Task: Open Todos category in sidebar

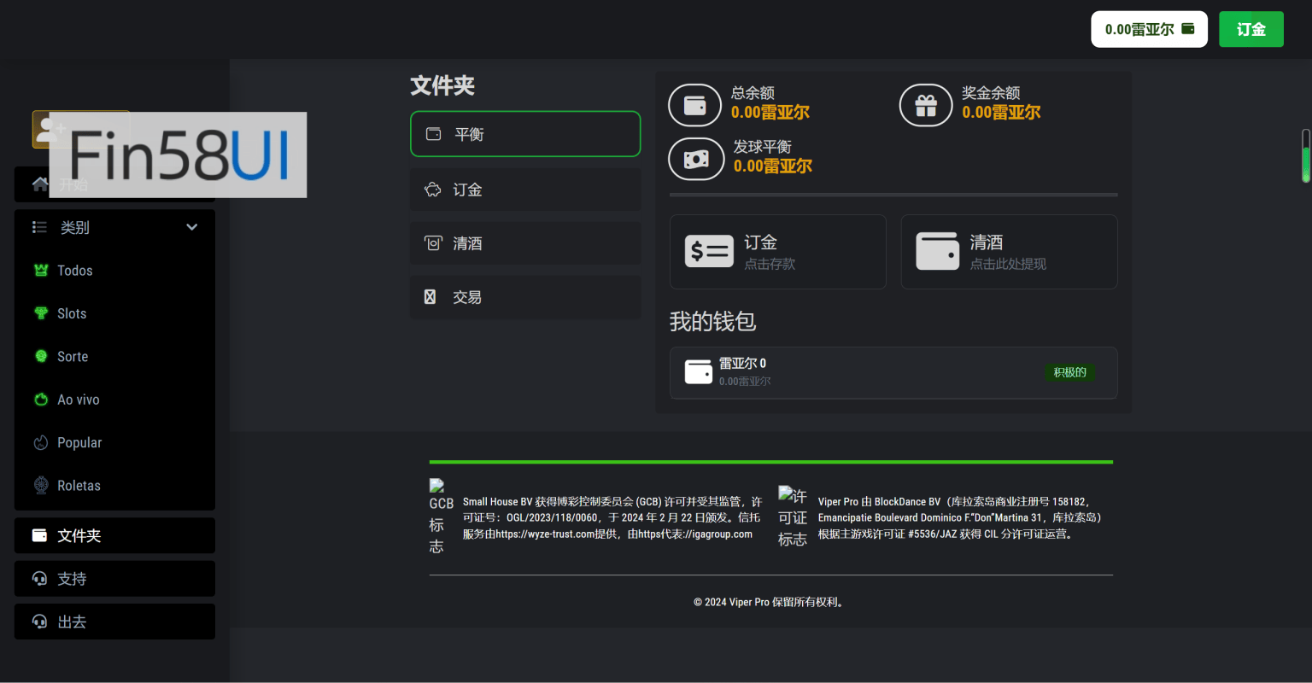Action: (x=74, y=271)
